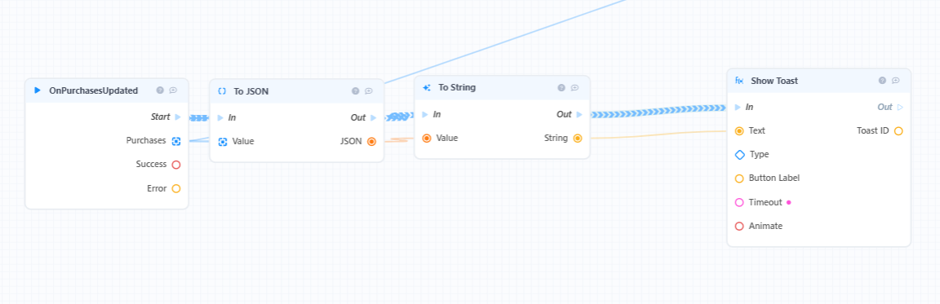Select the Show Toast node title

click(x=774, y=81)
